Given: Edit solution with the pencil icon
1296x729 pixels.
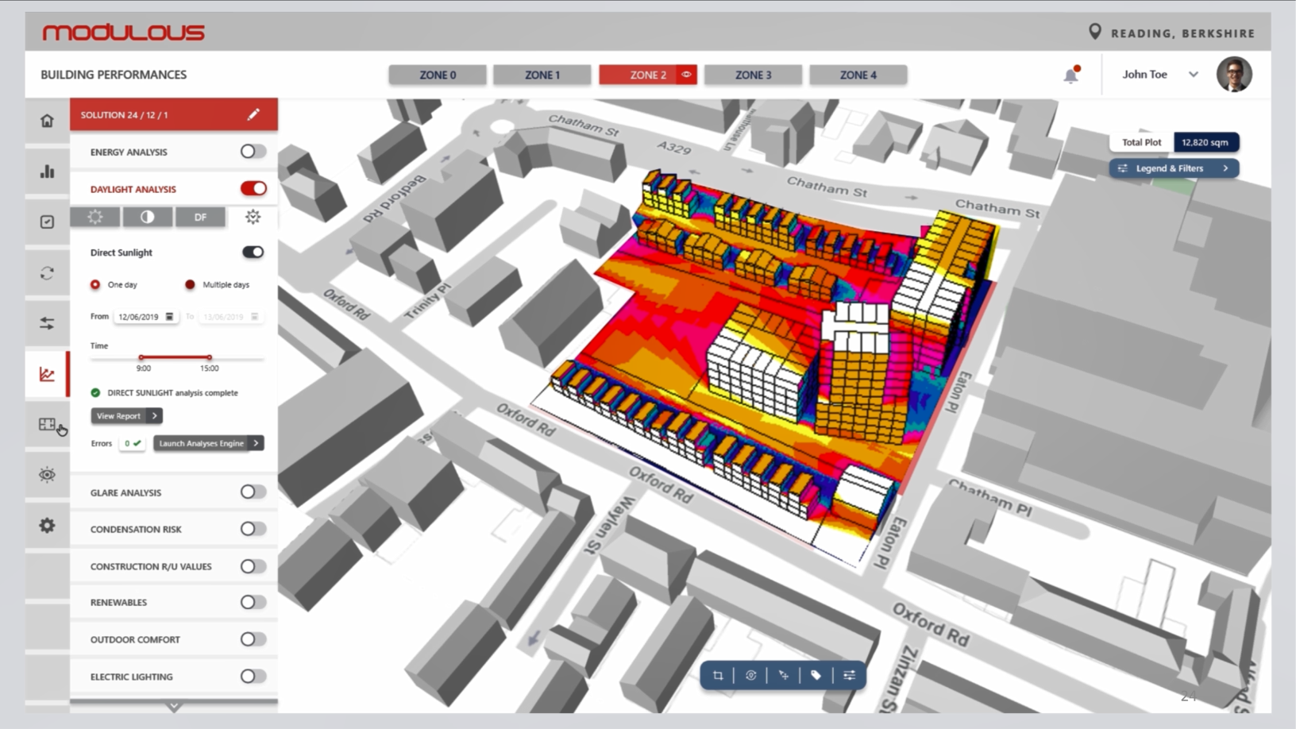Looking at the screenshot, I should (x=253, y=114).
